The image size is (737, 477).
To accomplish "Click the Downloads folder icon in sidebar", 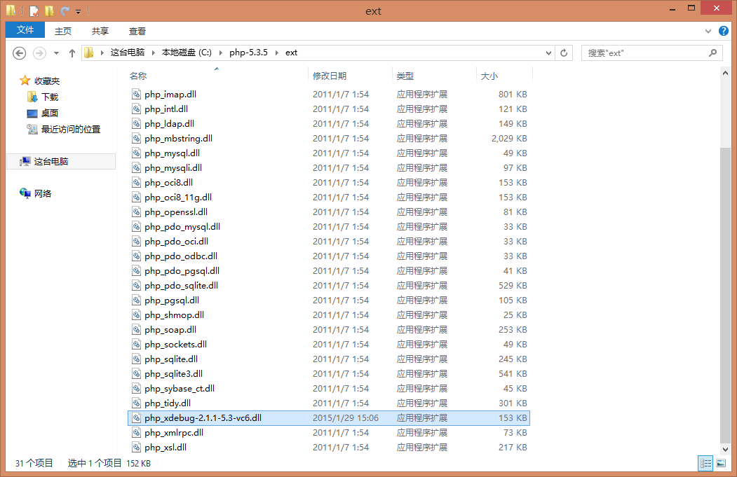I will click(x=32, y=97).
